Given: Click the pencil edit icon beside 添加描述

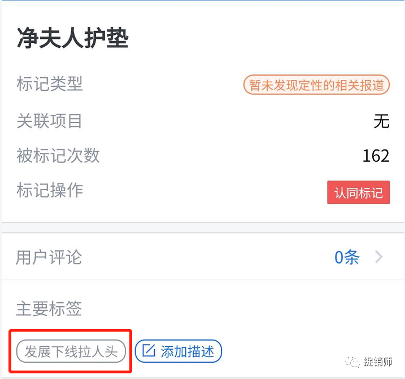Looking at the screenshot, I should [149, 351].
